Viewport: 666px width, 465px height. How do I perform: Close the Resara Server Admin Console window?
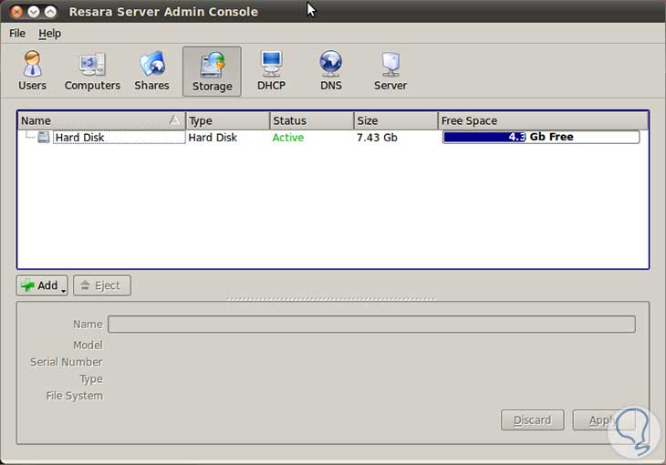16,12
